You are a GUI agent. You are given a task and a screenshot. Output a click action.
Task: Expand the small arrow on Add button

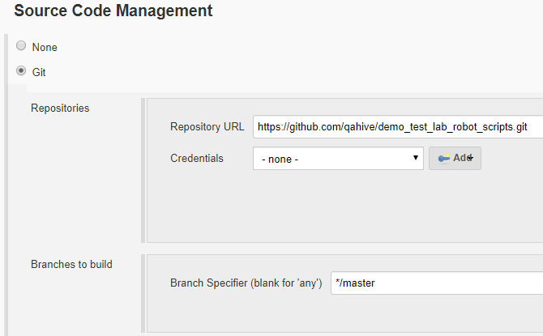470,158
